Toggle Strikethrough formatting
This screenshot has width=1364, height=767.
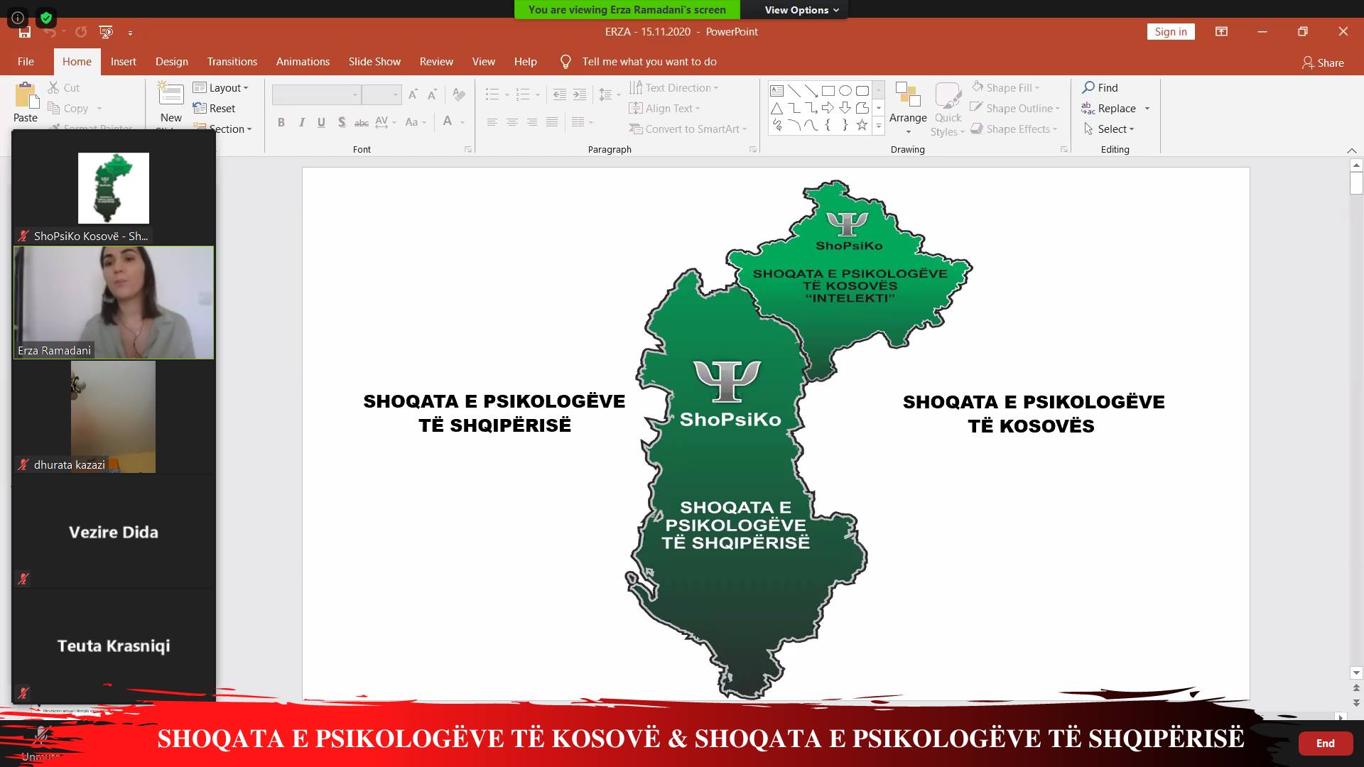point(362,122)
